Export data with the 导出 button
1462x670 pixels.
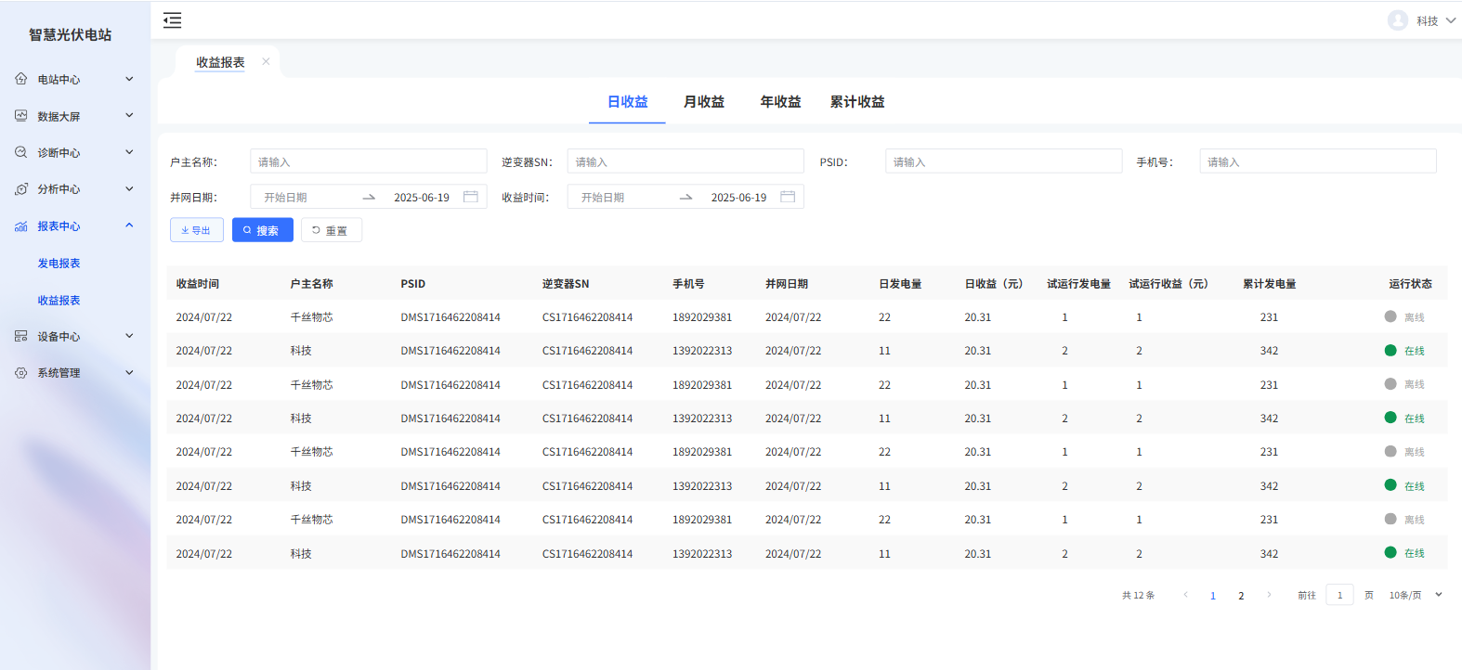(196, 230)
